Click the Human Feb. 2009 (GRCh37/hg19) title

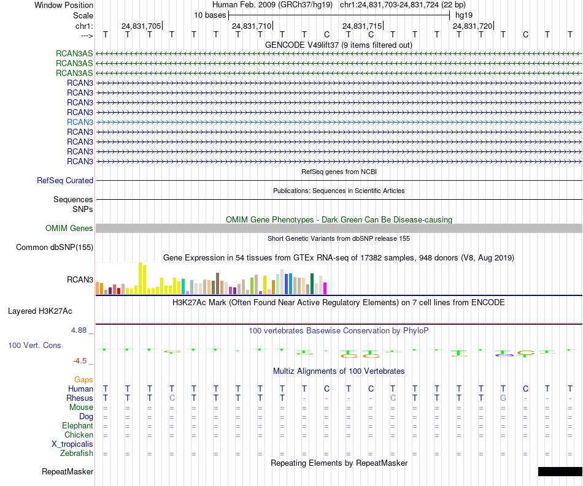(x=272, y=5)
